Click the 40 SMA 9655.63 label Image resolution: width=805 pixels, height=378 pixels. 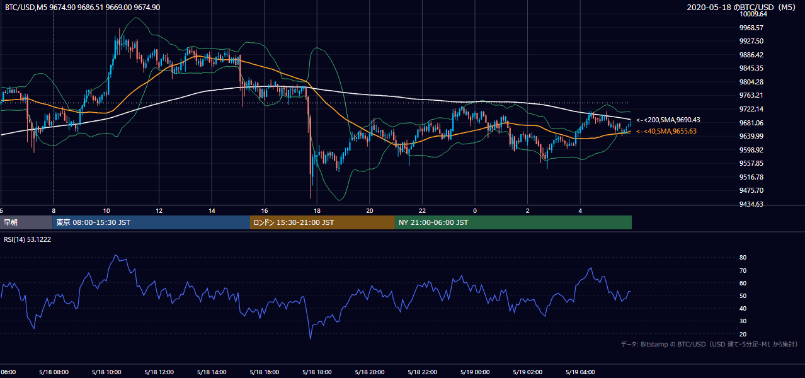[x=668, y=131]
